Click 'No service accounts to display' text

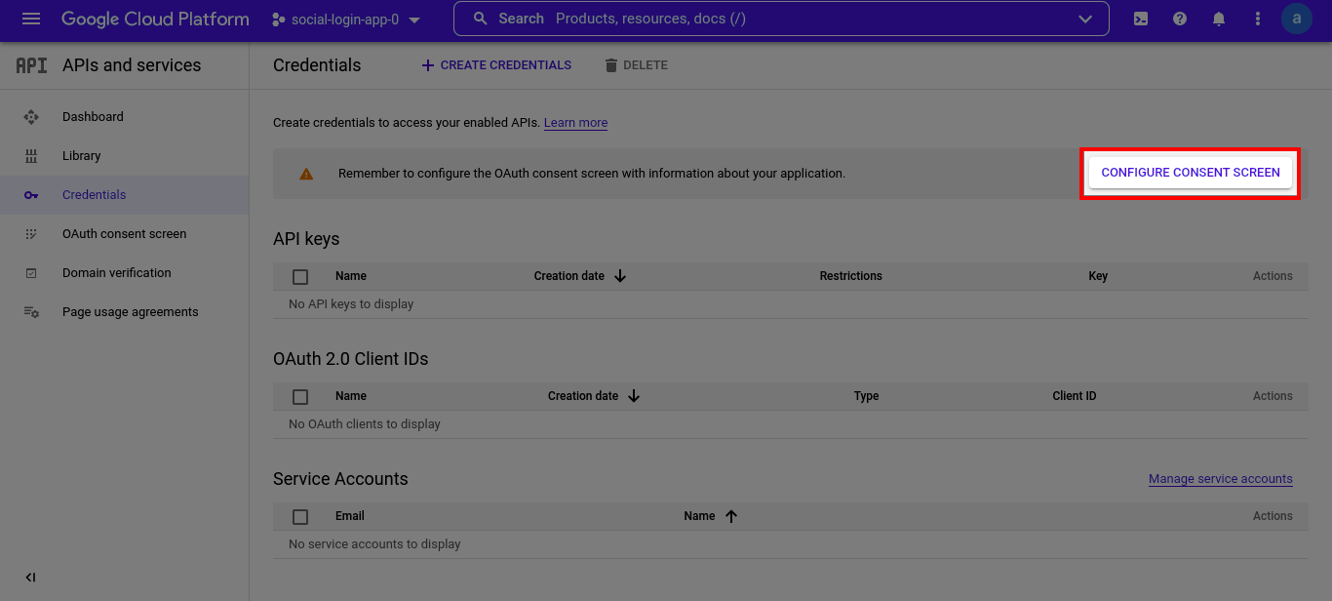pos(374,544)
